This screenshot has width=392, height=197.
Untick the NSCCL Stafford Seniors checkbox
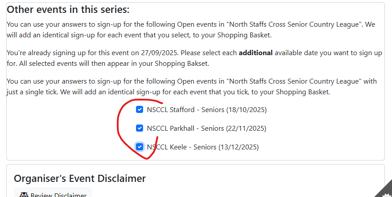click(x=140, y=109)
